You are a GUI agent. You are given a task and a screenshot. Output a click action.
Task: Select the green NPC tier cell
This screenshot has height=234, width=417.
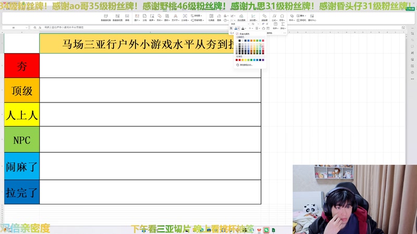(22, 139)
